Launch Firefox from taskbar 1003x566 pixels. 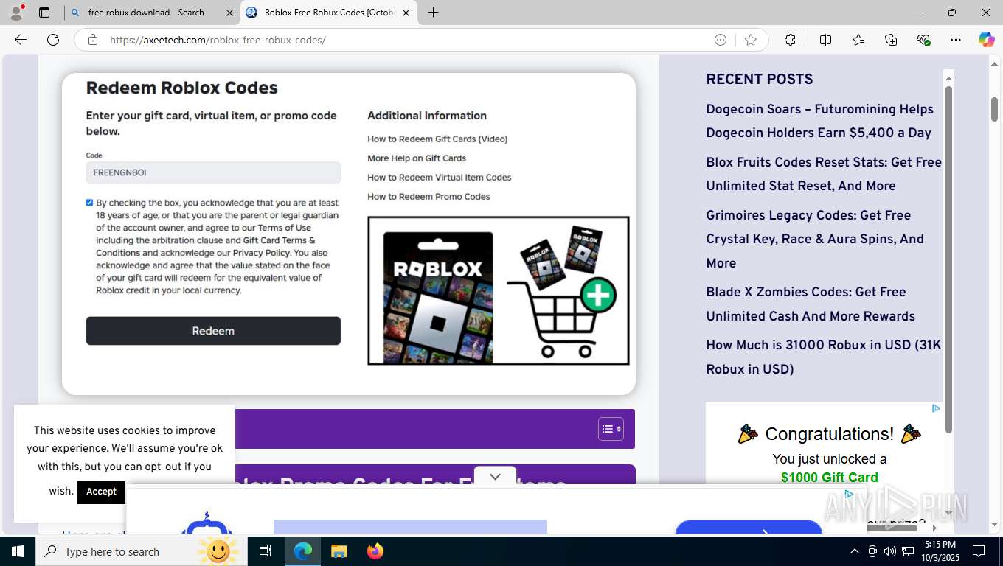pos(375,551)
